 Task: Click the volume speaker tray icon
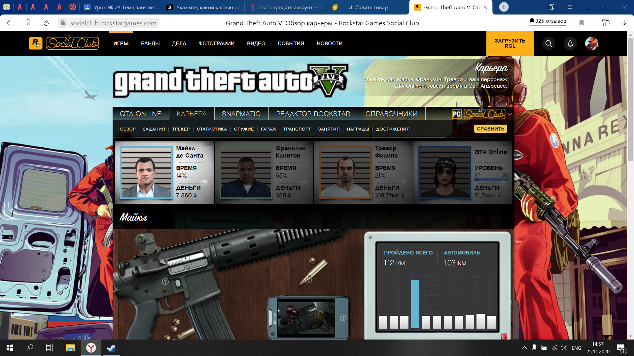pyautogui.click(x=563, y=348)
